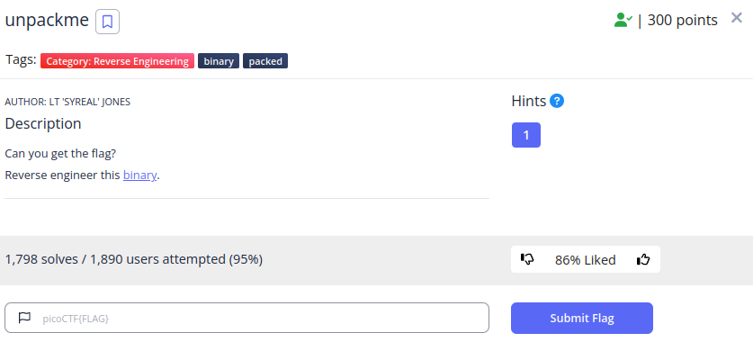Close the challenge dialog with the X

[736, 18]
